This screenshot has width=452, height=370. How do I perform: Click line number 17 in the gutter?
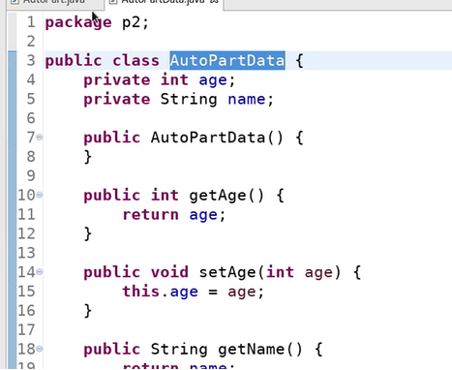tap(26, 329)
